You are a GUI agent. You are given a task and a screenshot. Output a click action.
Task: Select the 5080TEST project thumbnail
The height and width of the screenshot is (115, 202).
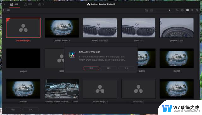pos(138,28)
